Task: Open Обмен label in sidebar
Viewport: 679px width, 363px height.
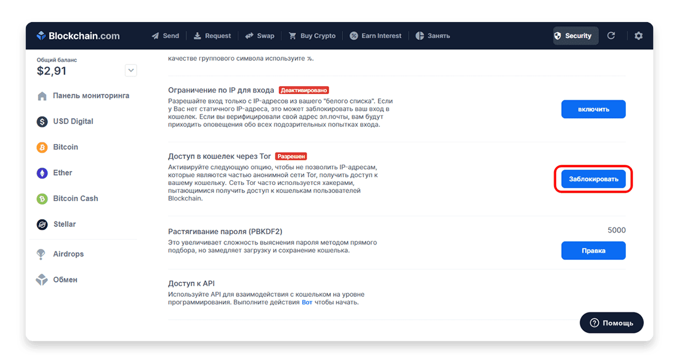Action: (65, 280)
